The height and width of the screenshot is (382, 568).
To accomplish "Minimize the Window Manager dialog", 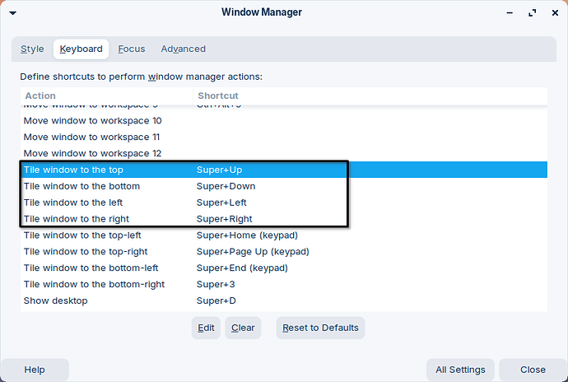I will pos(510,13).
